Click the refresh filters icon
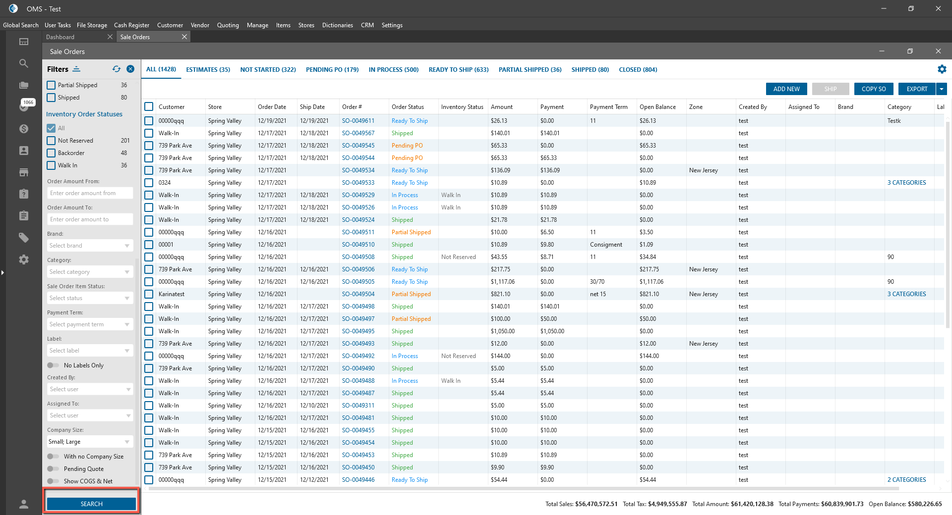Image resolution: width=952 pixels, height=515 pixels. click(117, 69)
